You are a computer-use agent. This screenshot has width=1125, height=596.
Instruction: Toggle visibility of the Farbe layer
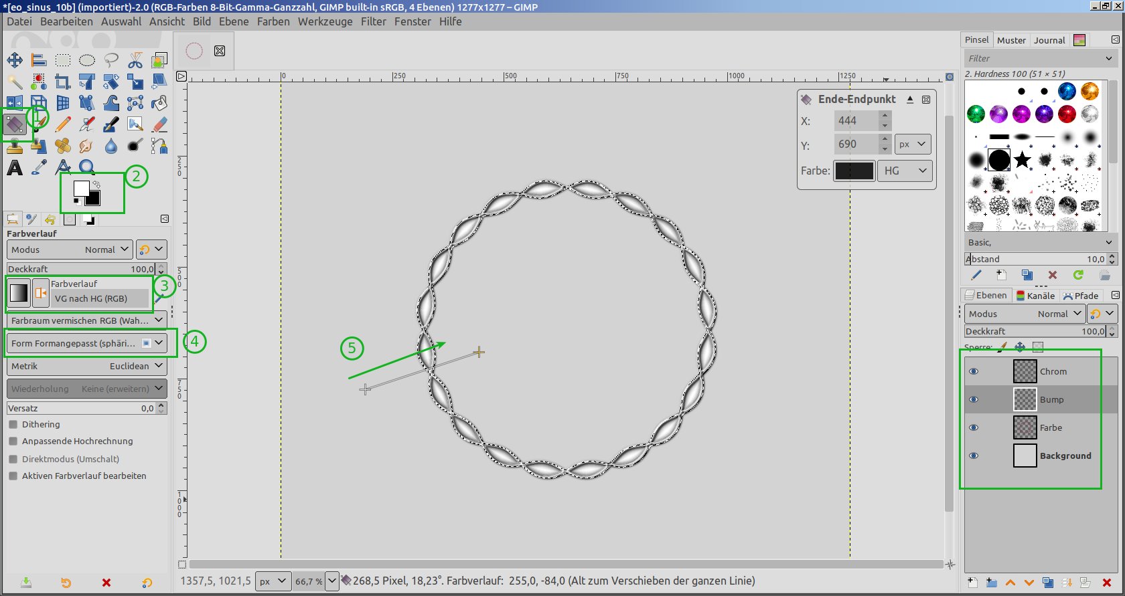(x=974, y=428)
